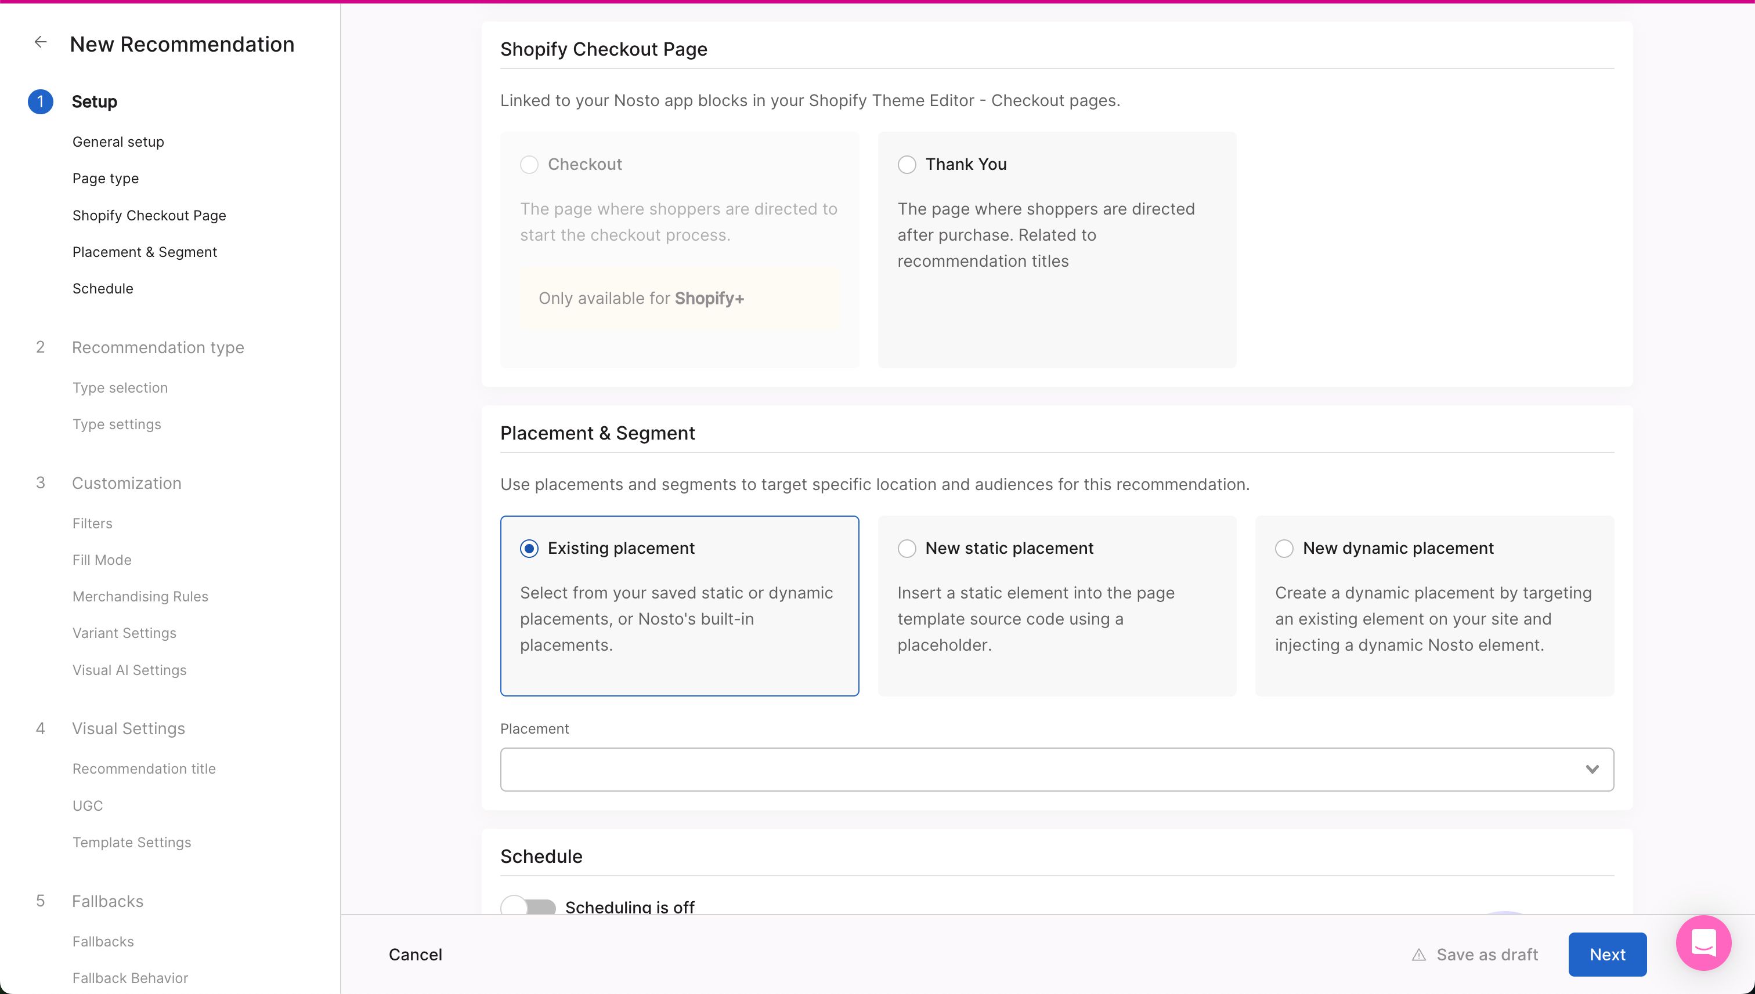The height and width of the screenshot is (994, 1755).
Task: Jump to Placement & Segment in sidebar
Action: (x=144, y=252)
